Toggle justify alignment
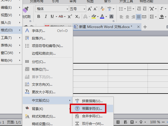The image size is (168, 126). point(139,17)
